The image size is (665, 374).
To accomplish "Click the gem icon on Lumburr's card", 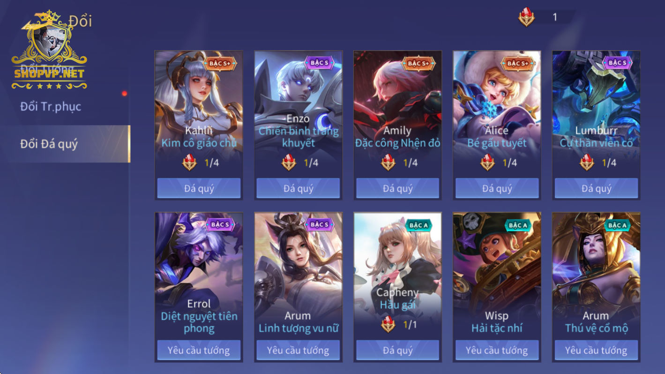I will (x=587, y=163).
